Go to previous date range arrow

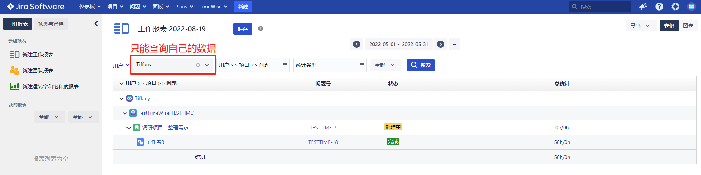(x=357, y=44)
